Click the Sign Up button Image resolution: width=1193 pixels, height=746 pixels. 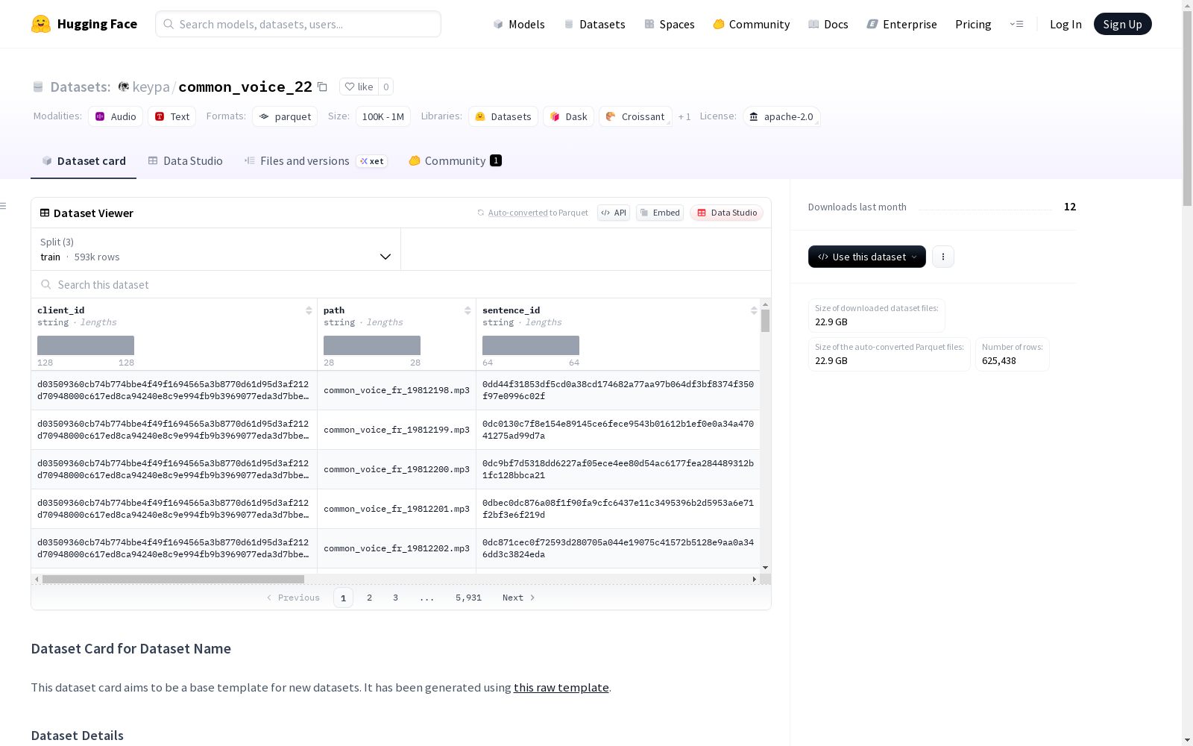[1122, 24]
